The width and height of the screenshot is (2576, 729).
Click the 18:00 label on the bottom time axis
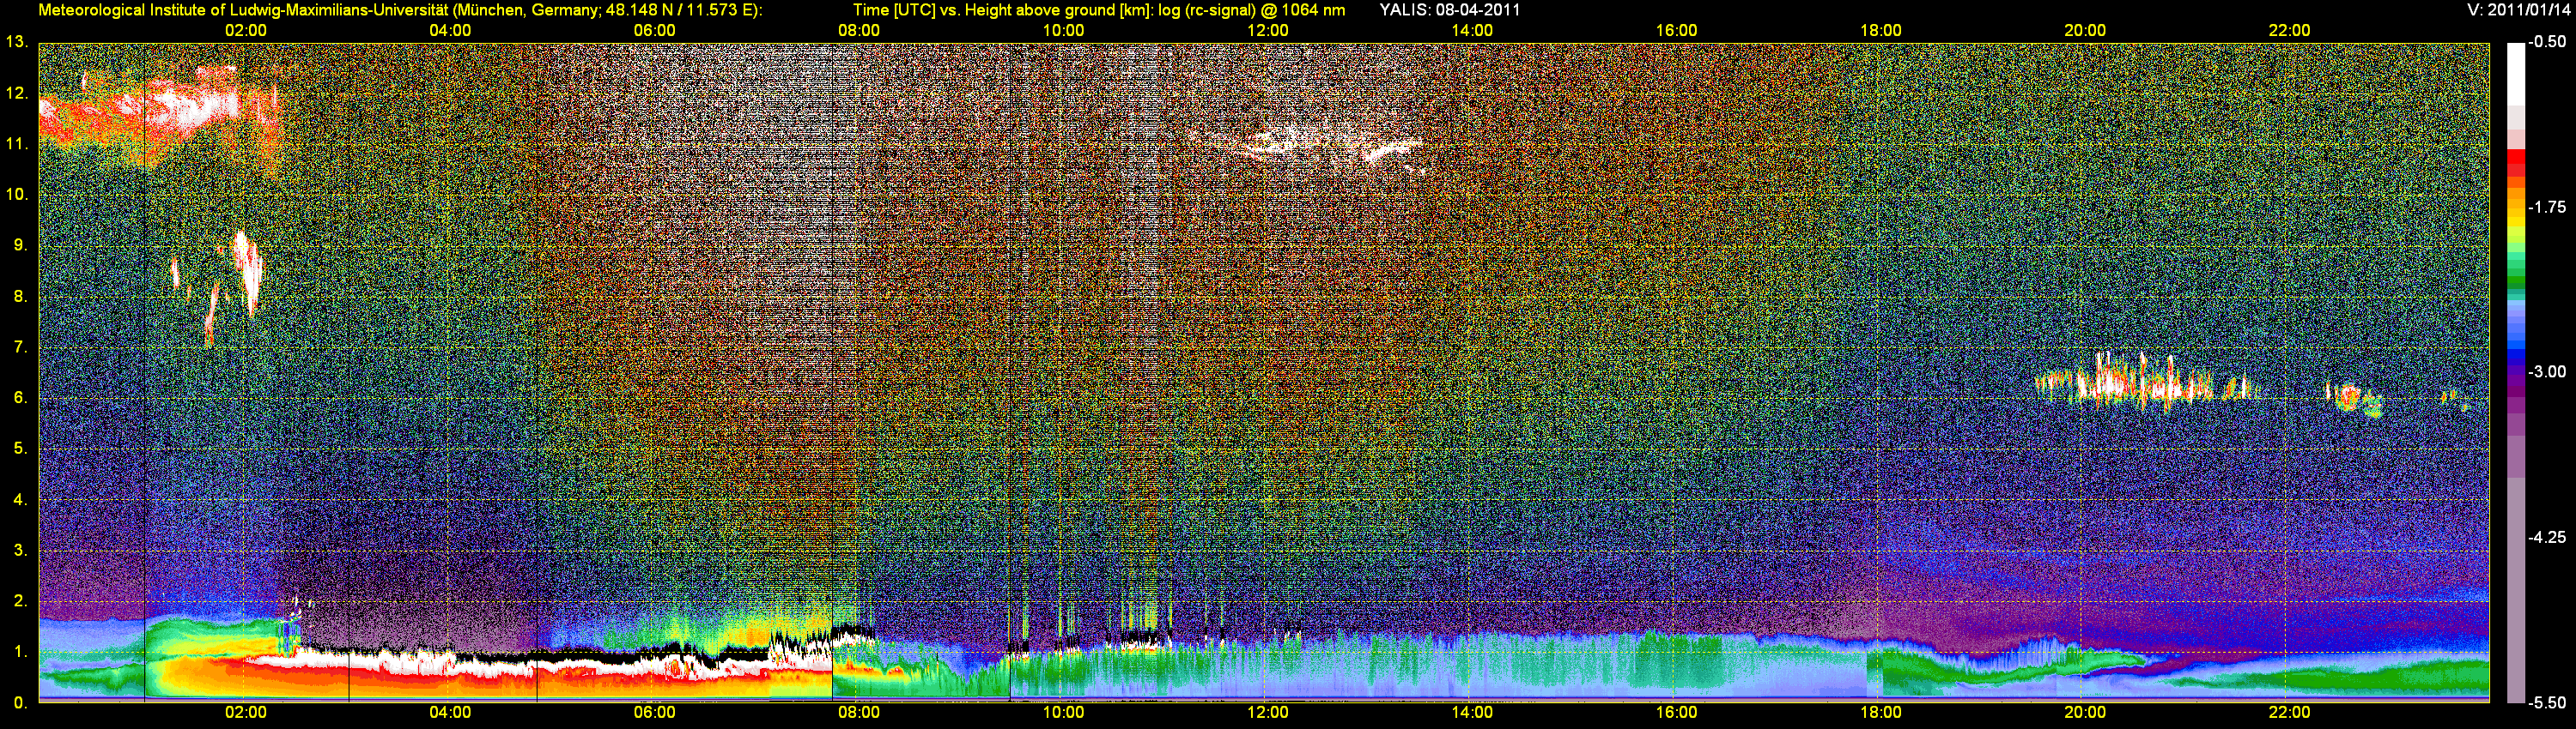click(1881, 713)
